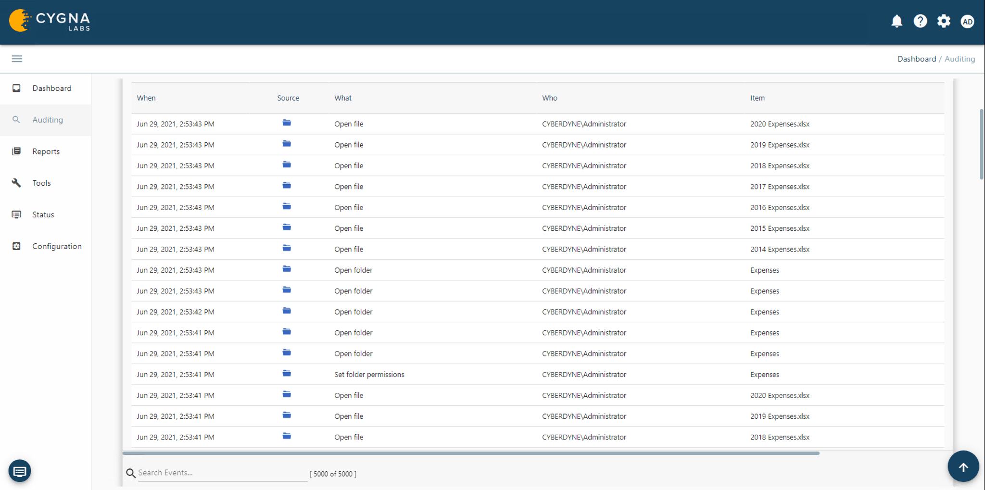Open the hamburger navigation menu
This screenshot has height=490, width=985.
pos(17,58)
